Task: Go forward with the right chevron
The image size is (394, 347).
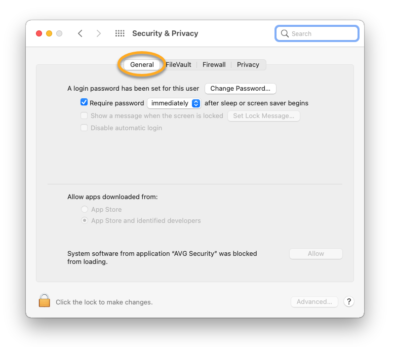Action: (98, 33)
